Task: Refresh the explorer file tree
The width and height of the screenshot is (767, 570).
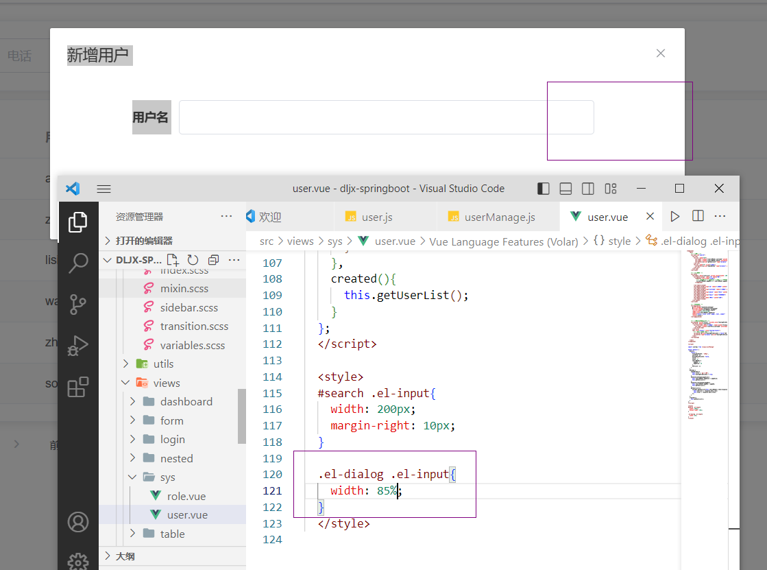Action: click(x=193, y=260)
